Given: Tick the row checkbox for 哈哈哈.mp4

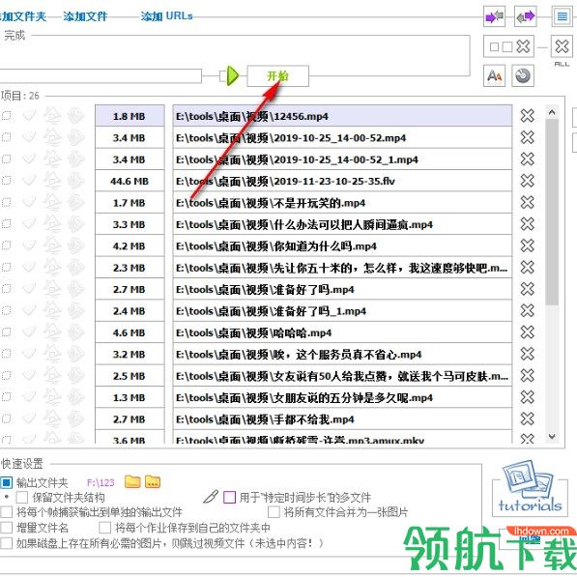Looking at the screenshot, I should coord(6,332).
